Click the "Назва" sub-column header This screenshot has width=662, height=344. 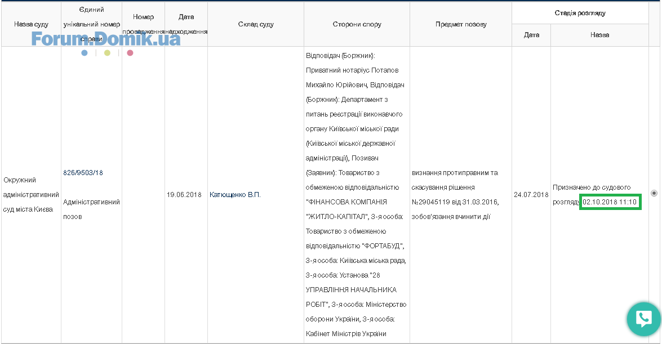(599, 35)
